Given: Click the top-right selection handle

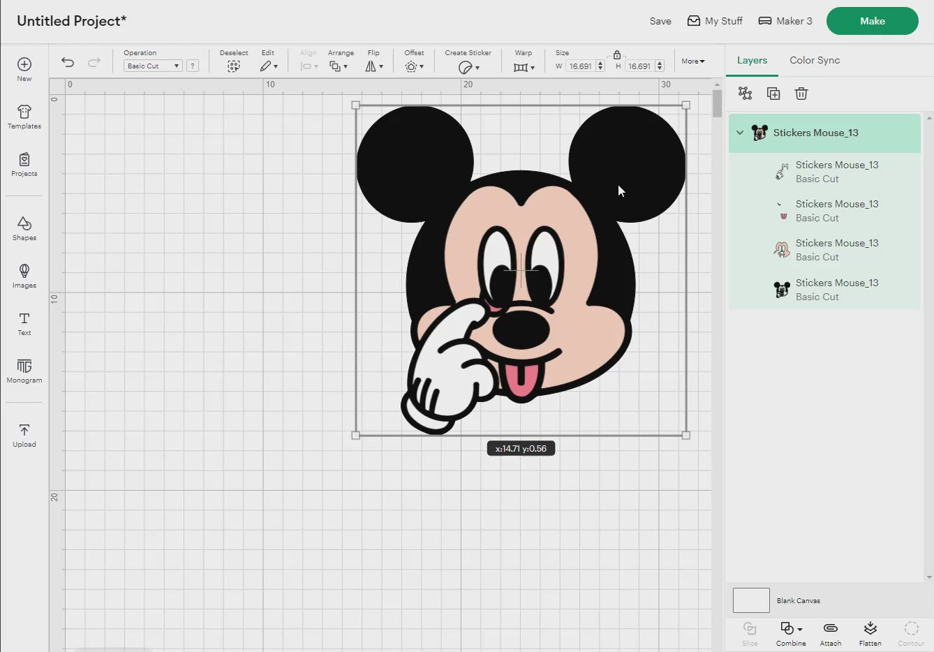Looking at the screenshot, I should pos(686,105).
